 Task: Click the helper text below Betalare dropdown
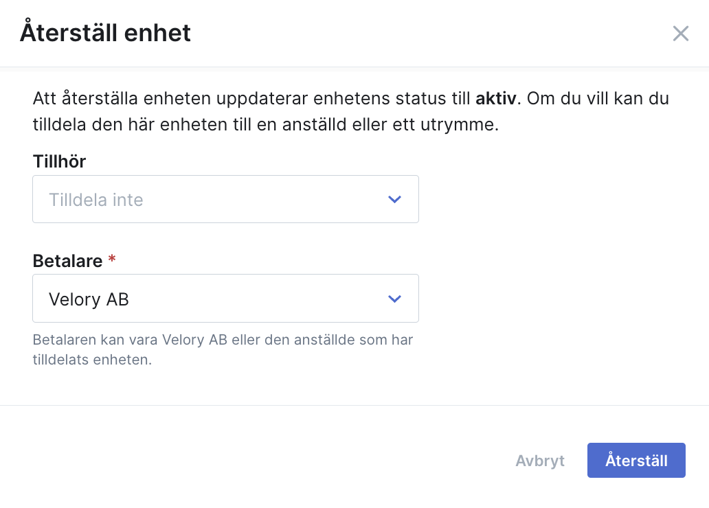(x=223, y=349)
